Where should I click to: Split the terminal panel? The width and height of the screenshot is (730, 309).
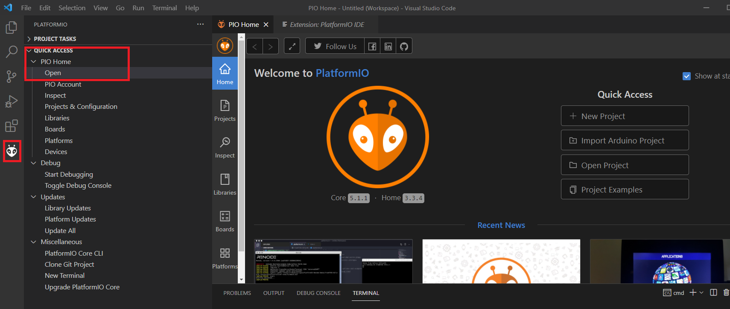pyautogui.click(x=713, y=292)
